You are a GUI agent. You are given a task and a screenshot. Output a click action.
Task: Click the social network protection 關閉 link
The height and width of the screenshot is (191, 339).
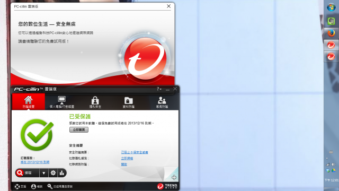pos(124,164)
